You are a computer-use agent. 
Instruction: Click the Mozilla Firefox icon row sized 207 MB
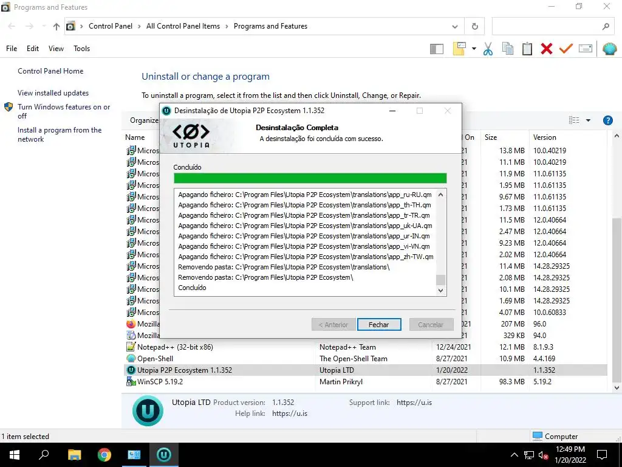(x=131, y=324)
